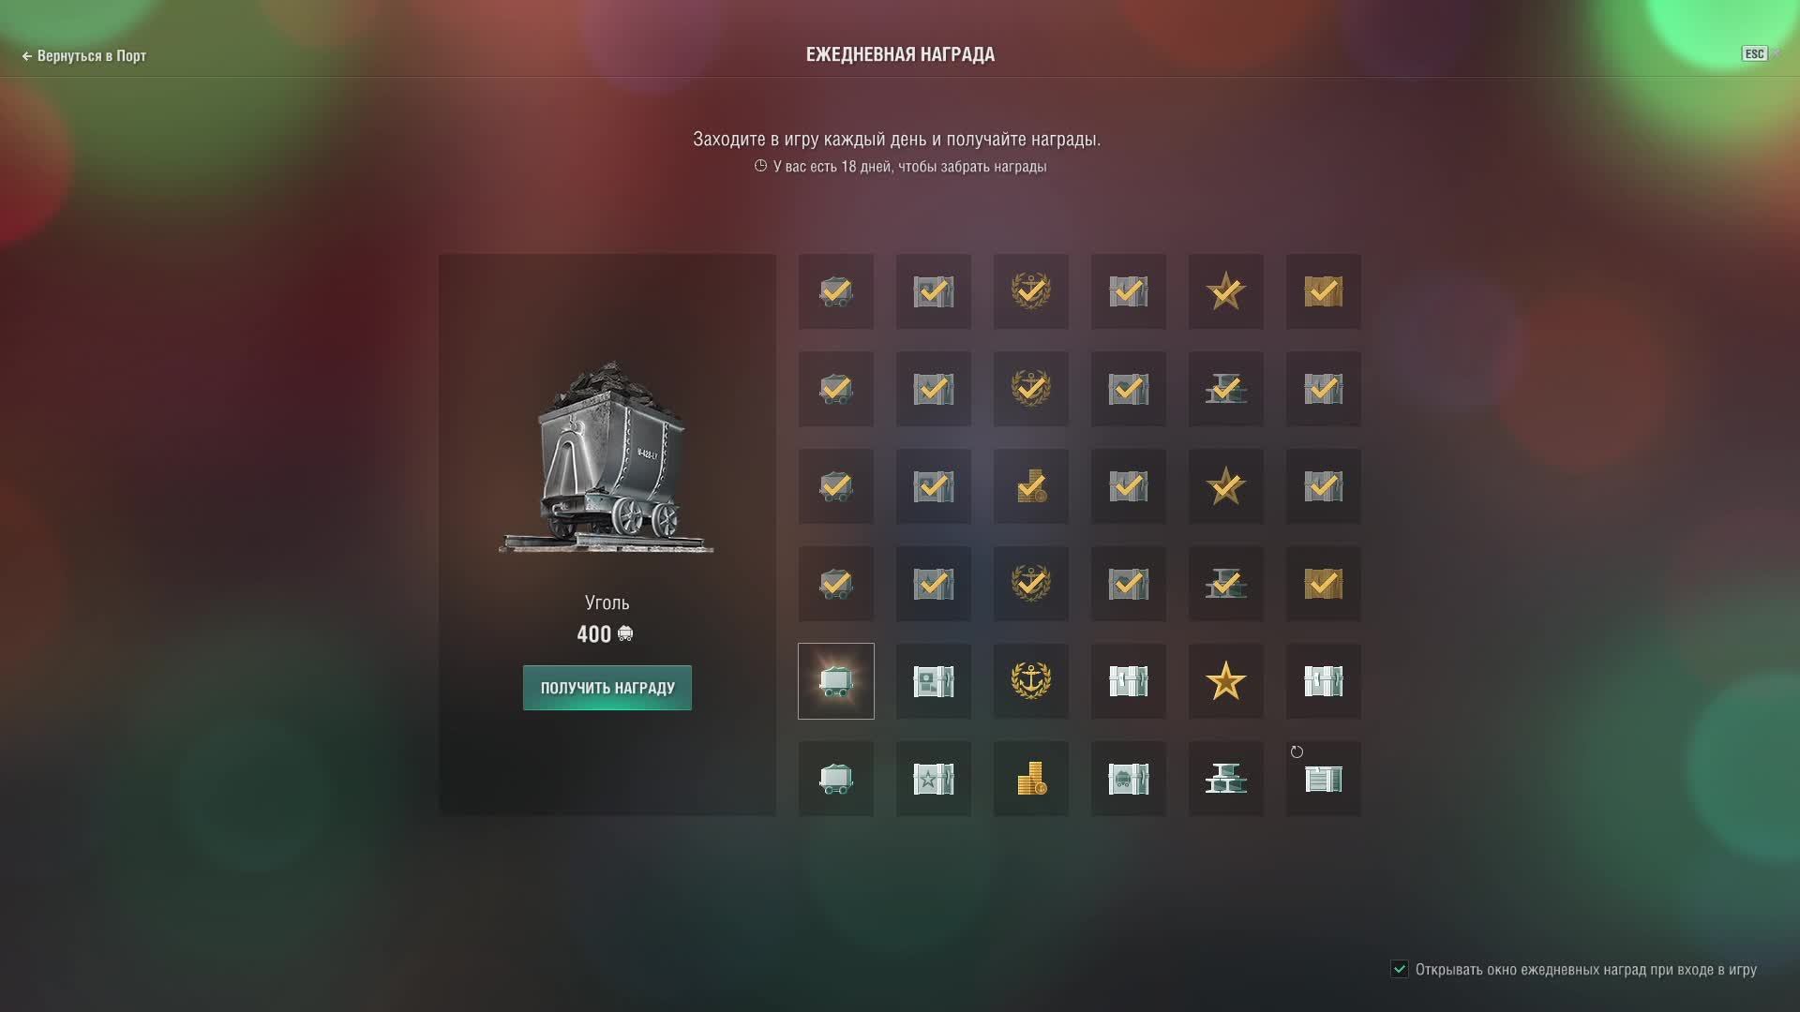Select the highlighted glowing coal cart reward

[x=835, y=681]
